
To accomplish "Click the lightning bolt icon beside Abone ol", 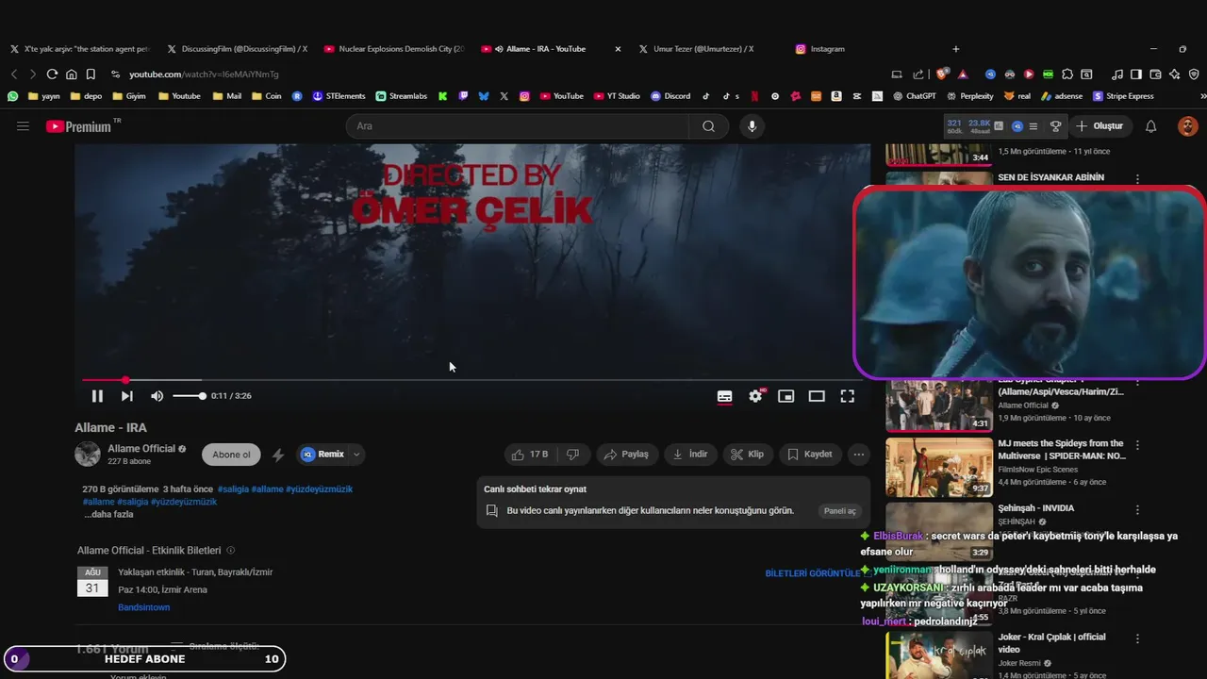I will pos(278,455).
